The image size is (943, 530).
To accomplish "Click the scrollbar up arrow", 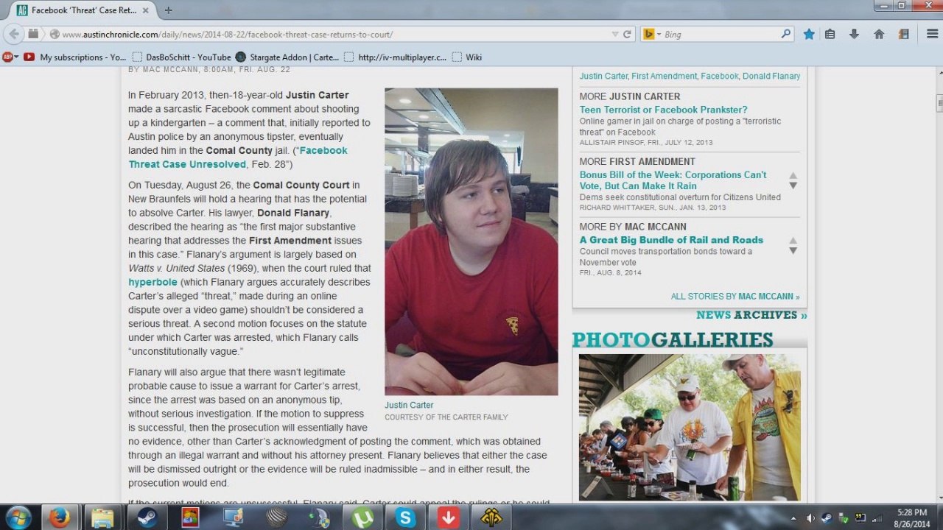I will [x=939, y=74].
